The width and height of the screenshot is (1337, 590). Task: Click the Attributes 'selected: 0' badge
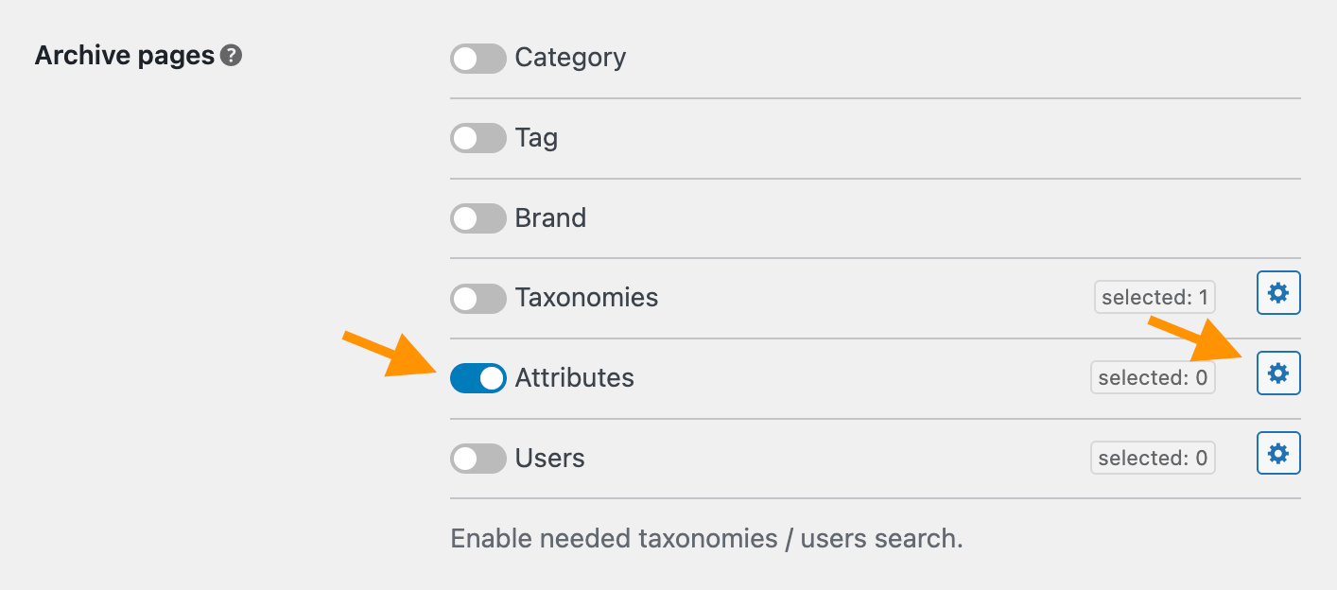click(1153, 378)
